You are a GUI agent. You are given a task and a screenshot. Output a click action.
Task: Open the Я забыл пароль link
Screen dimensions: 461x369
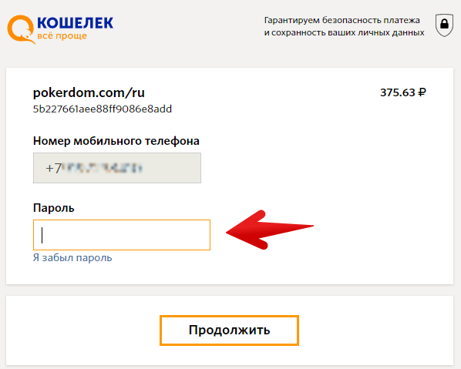[72, 257]
